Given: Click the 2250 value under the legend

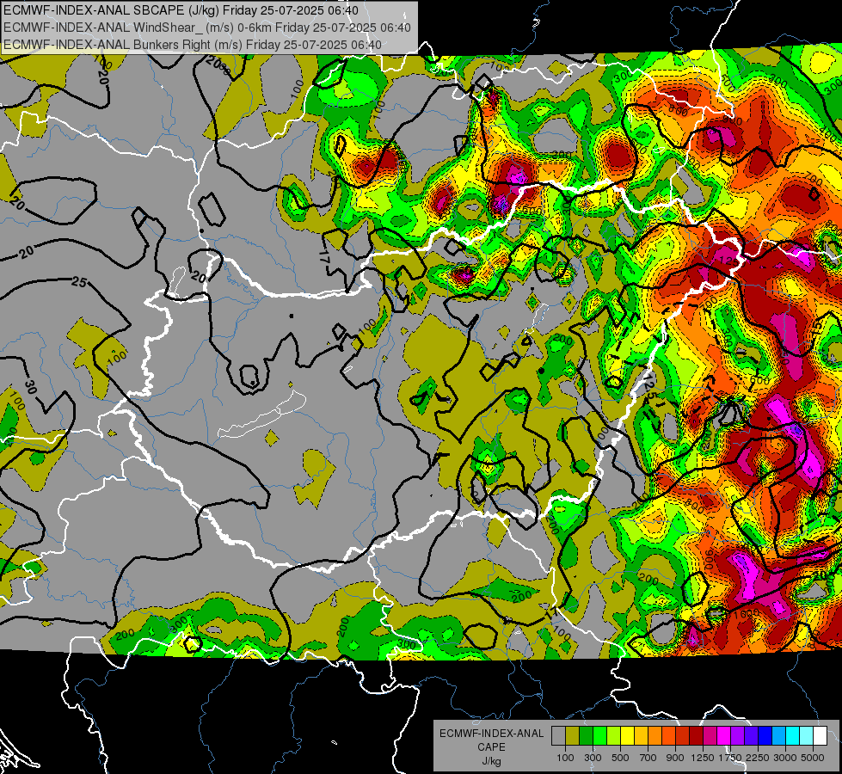Looking at the screenshot, I should pos(759,758).
